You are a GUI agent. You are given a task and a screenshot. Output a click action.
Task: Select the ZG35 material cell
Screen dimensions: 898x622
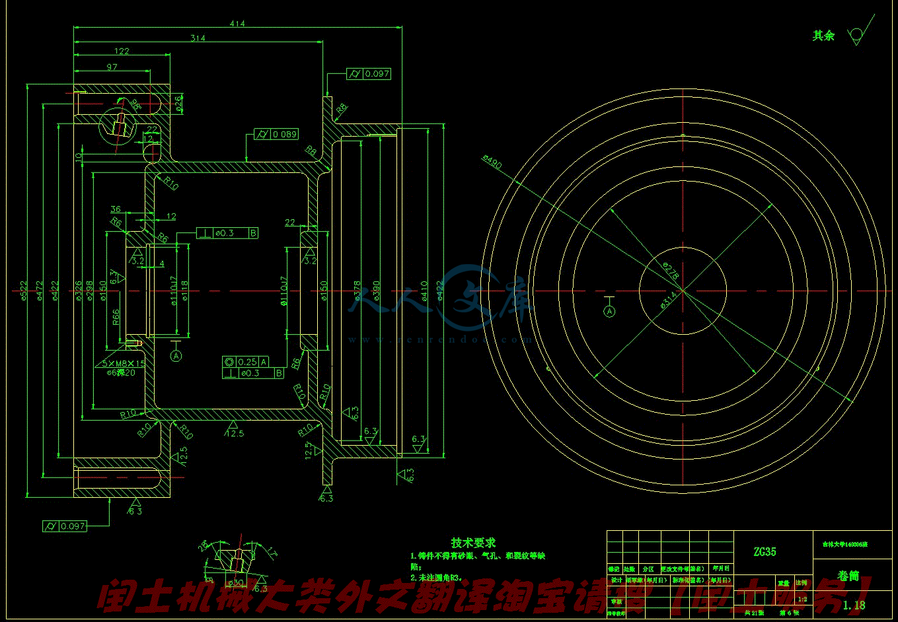765,551
